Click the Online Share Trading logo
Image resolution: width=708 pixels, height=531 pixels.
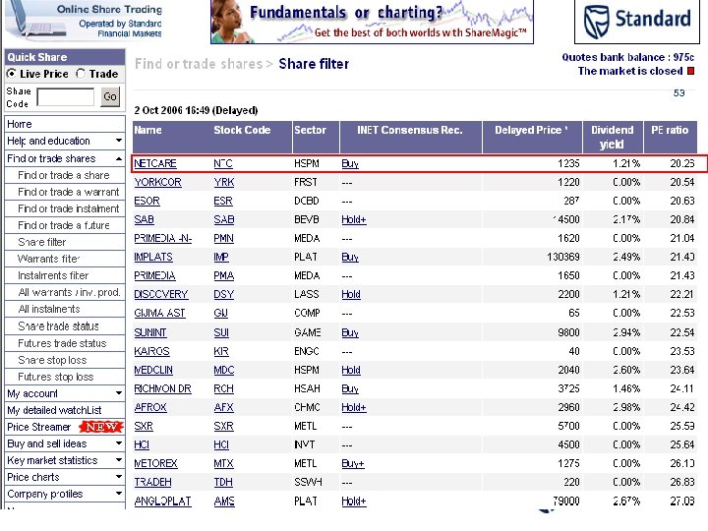click(84, 21)
